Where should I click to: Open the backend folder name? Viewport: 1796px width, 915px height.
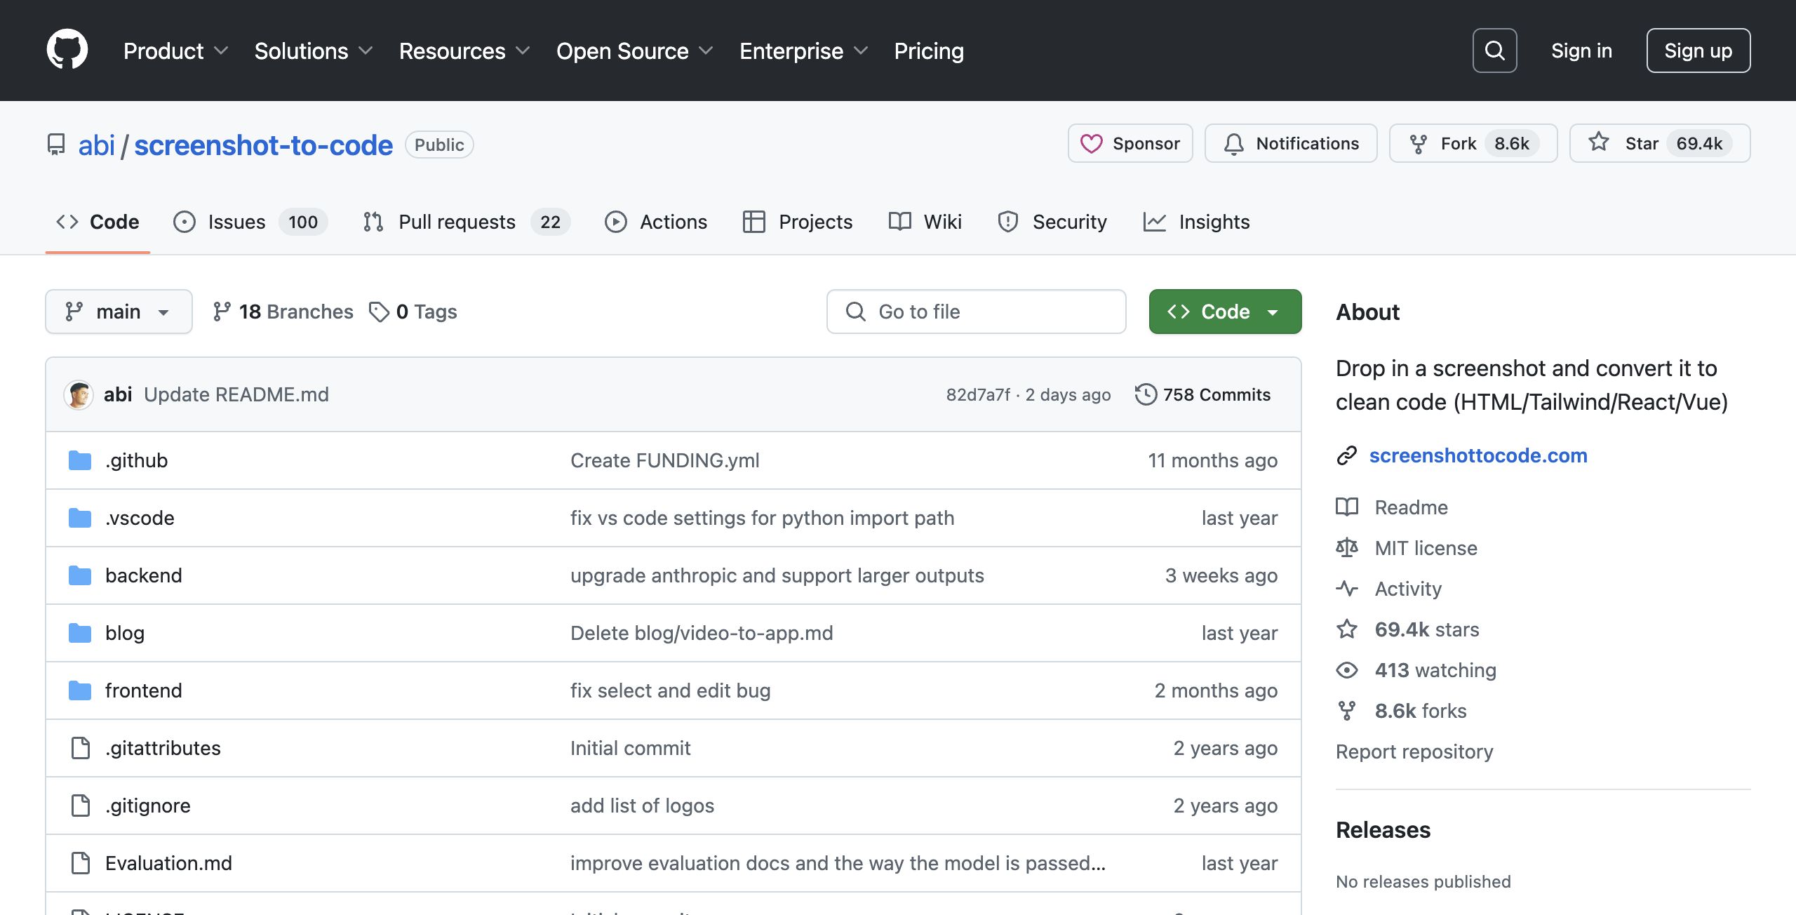click(144, 575)
